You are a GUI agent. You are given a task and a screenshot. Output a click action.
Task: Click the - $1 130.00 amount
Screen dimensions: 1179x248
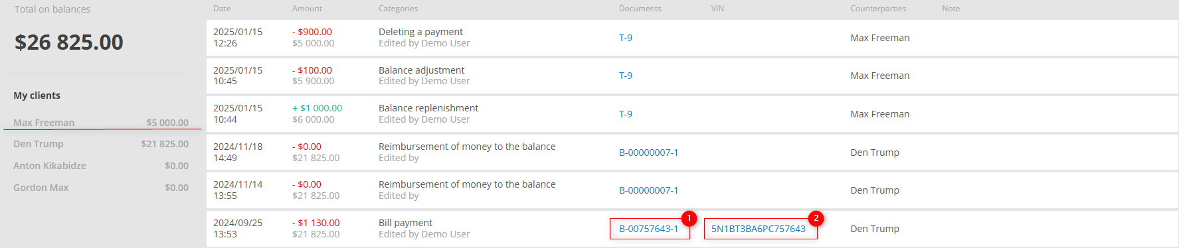click(316, 223)
